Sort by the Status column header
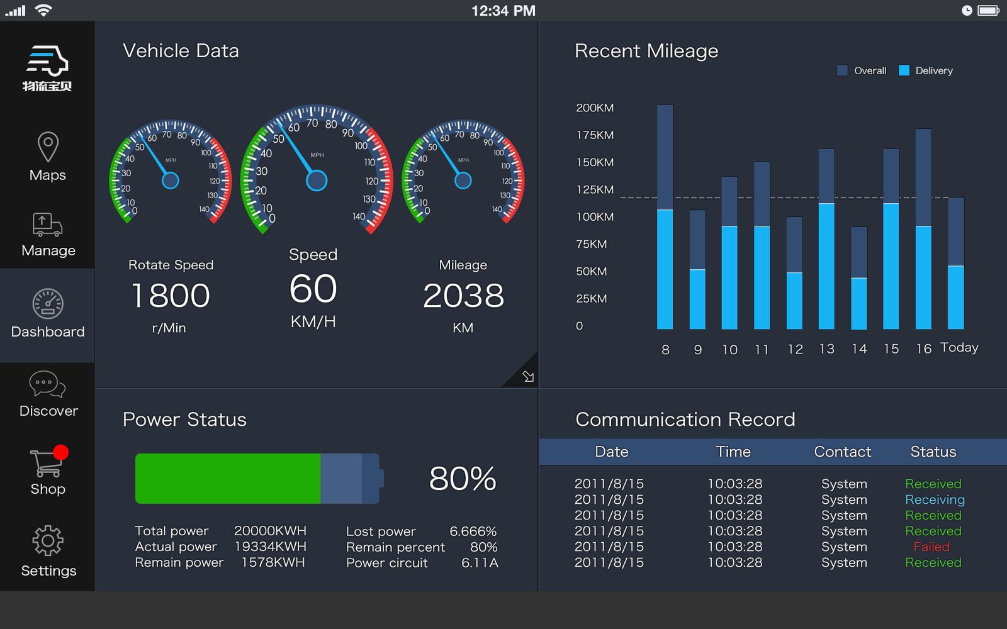The height and width of the screenshot is (629, 1007). click(x=933, y=452)
